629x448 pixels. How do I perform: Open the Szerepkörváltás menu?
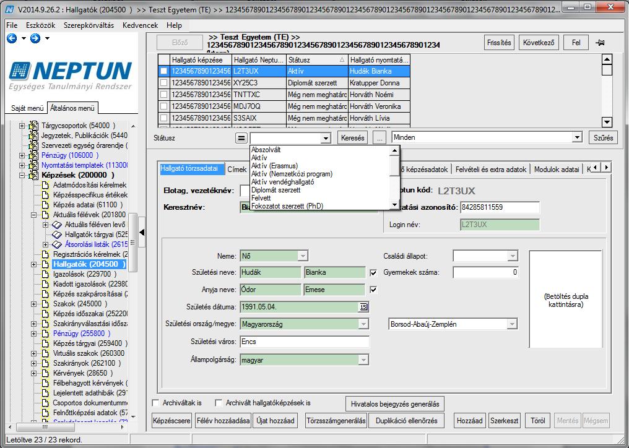tap(89, 25)
